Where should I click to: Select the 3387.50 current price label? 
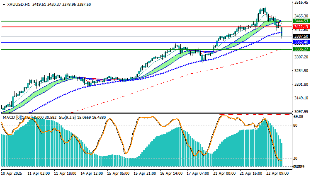[x=301, y=36]
